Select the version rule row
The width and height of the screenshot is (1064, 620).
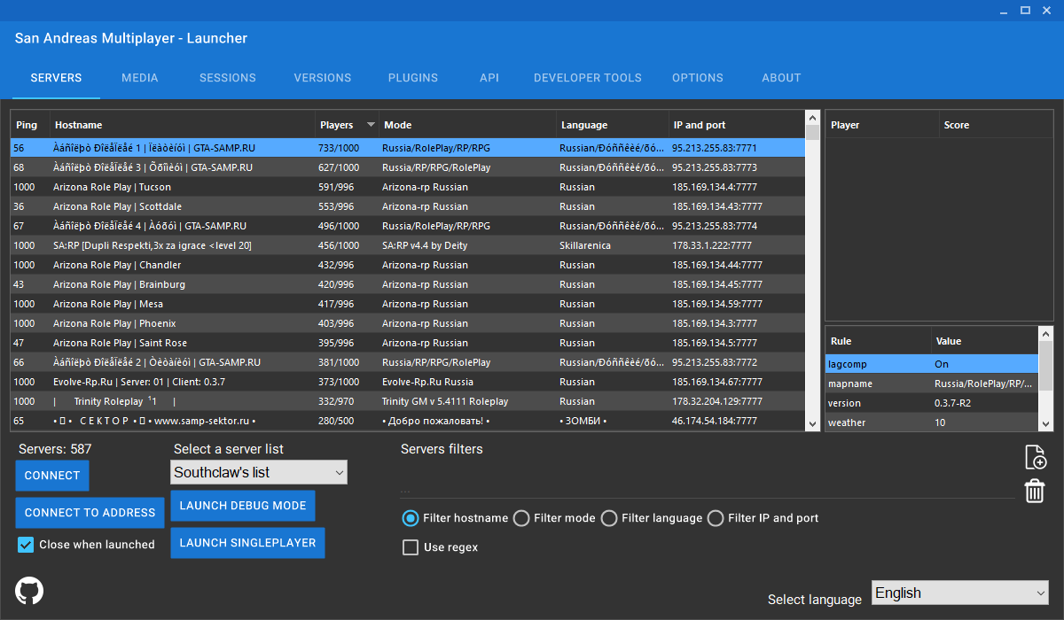(931, 403)
